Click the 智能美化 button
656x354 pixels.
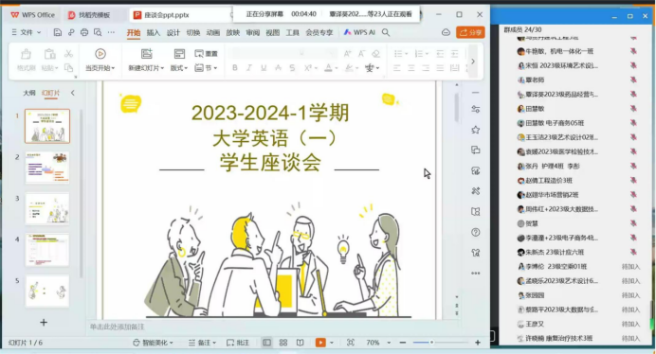coord(153,343)
